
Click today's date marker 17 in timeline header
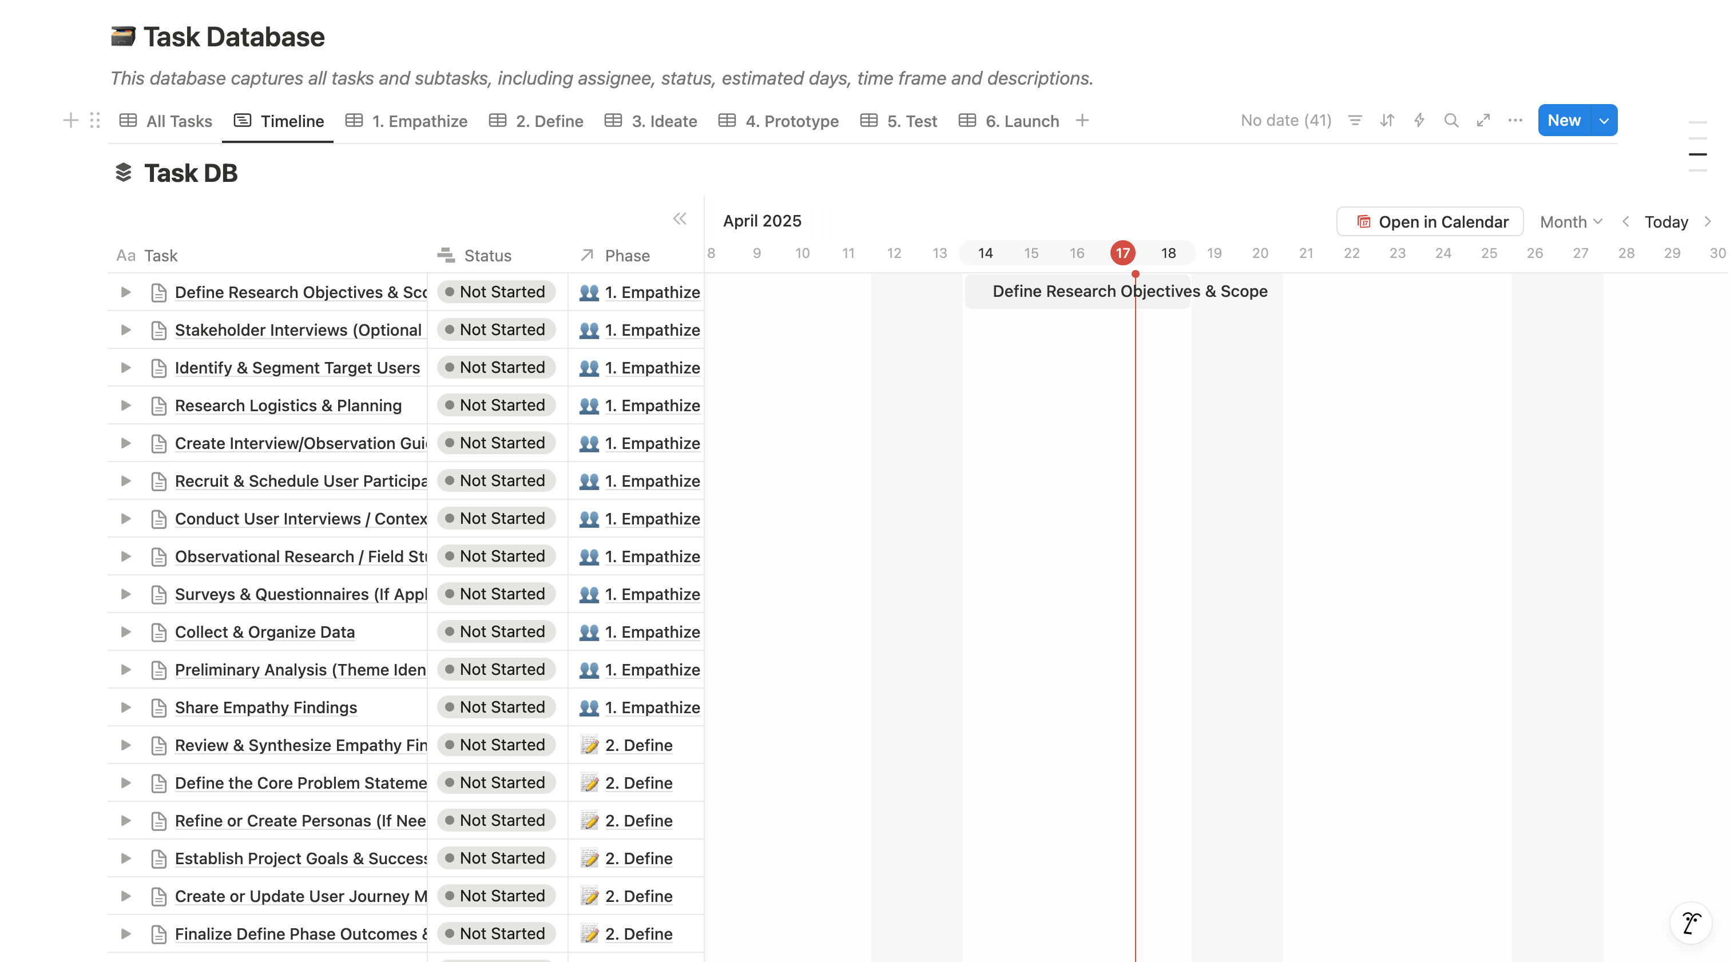click(x=1122, y=253)
